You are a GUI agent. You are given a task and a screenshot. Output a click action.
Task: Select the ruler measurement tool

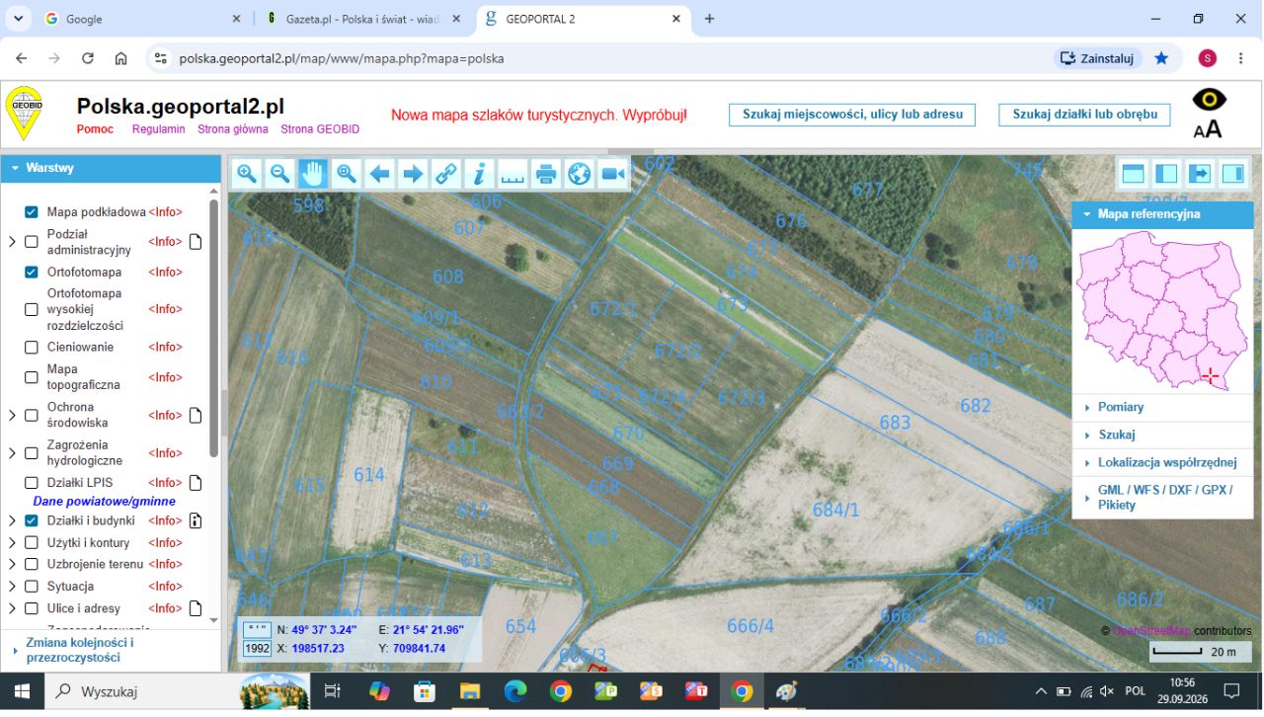[x=513, y=174]
